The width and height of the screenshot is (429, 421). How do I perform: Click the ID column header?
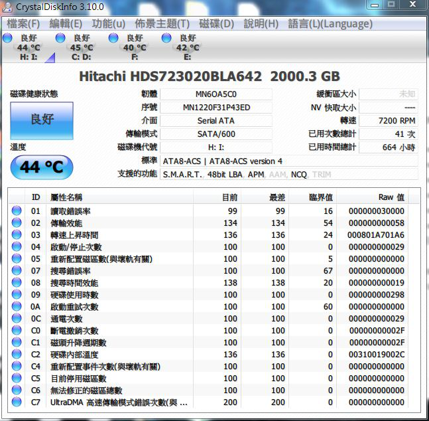tap(36, 197)
